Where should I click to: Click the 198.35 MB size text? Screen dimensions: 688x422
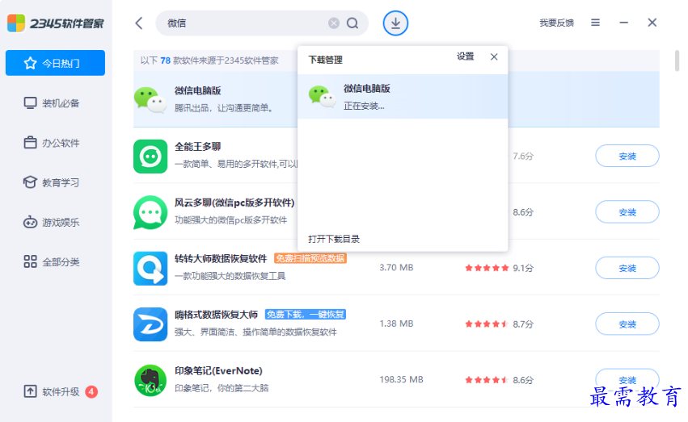click(401, 379)
